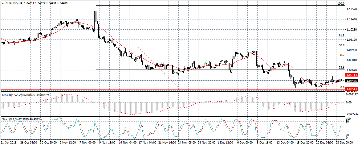Viewport: 358px width, 146px height.
Task: Click the red 1.05113 price tag
Action: pyautogui.click(x=352, y=75)
